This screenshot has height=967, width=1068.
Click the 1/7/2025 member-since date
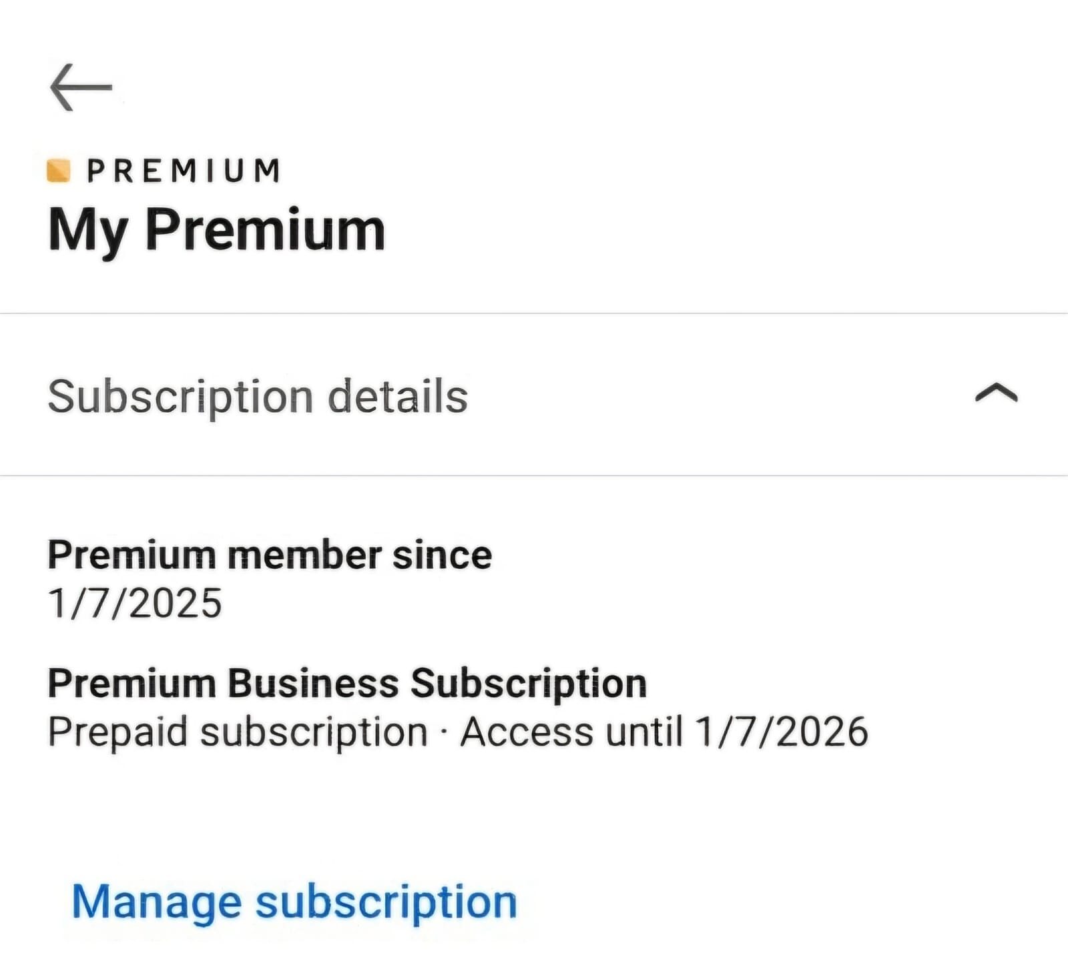[x=135, y=604]
